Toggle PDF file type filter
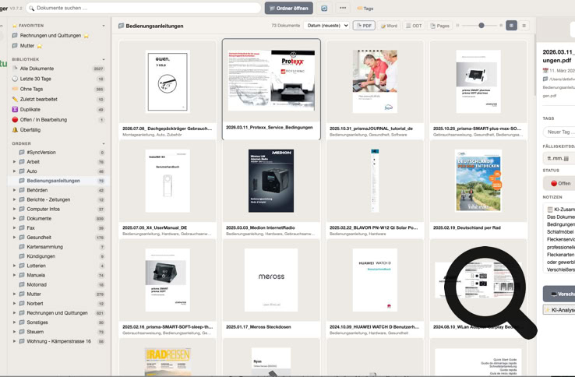Viewport: 575px width, 377px height. (364, 25)
